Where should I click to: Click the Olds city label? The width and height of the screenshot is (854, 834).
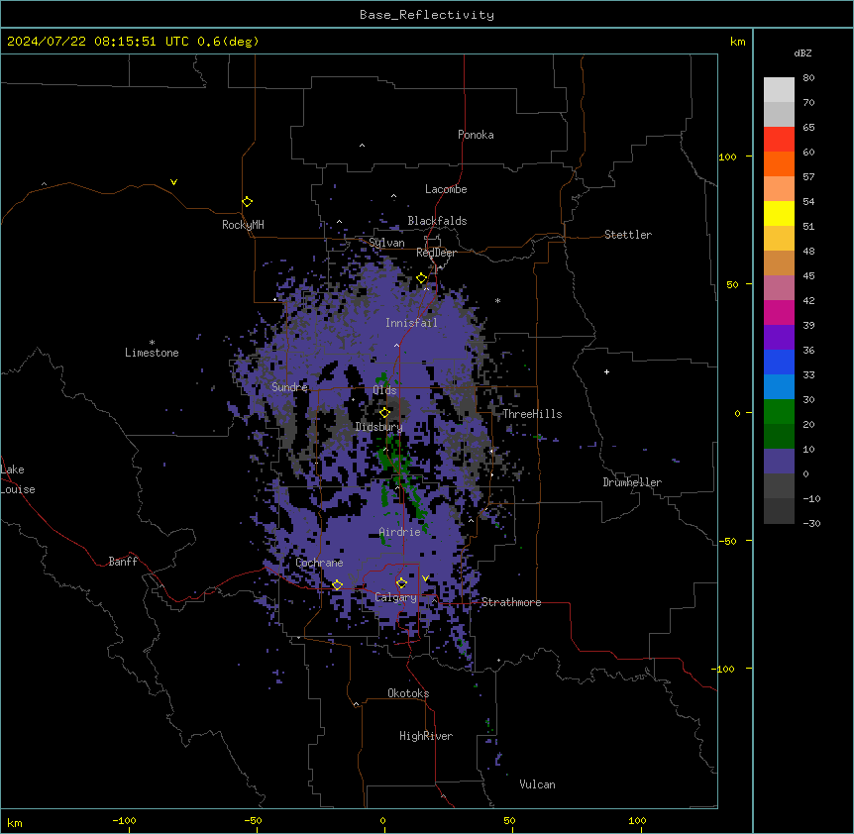[x=384, y=390]
